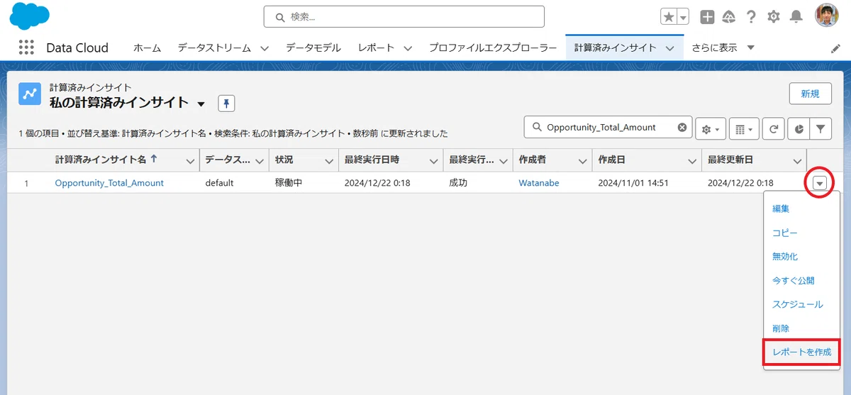
Task: Toggle the row actions arrow for Opportunity_Total_Amount
Action: pos(820,183)
